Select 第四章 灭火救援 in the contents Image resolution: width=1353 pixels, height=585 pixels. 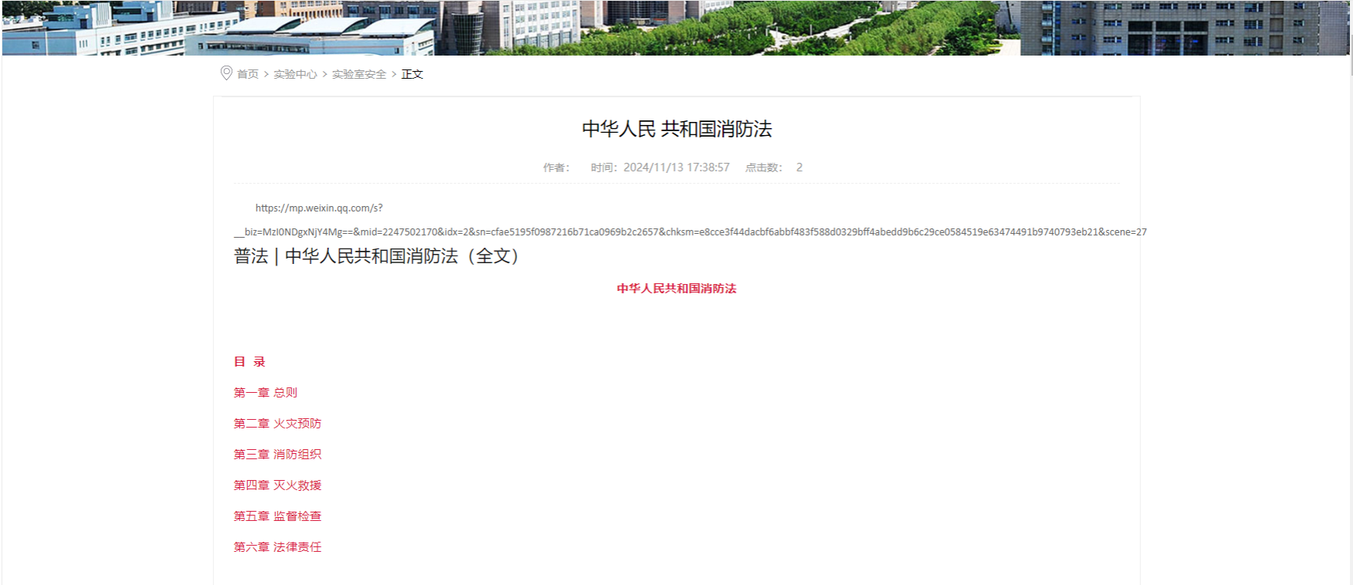(277, 485)
